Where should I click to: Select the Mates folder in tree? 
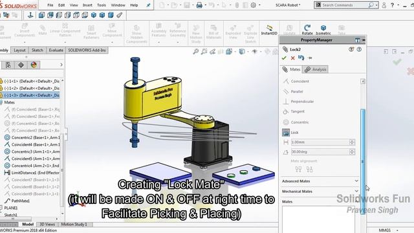click(x=8, y=102)
